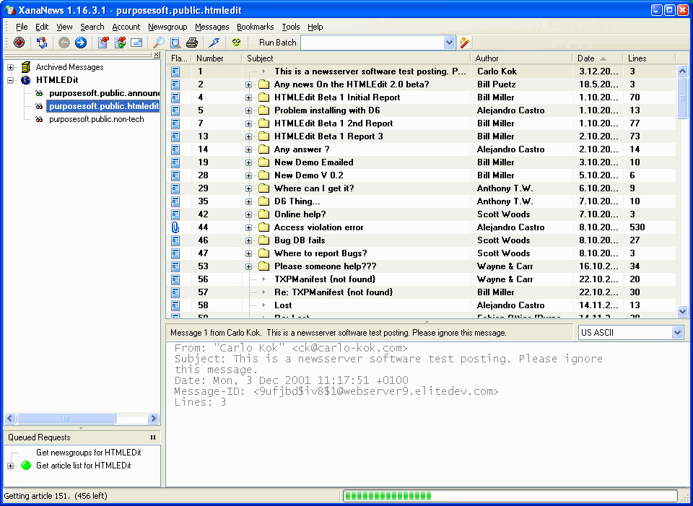The image size is (693, 506).
Task: Close the newsgroup tree side panel
Action: pos(157,55)
